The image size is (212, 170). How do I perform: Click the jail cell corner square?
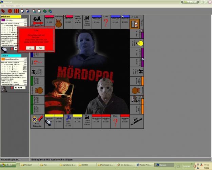coord(135,24)
